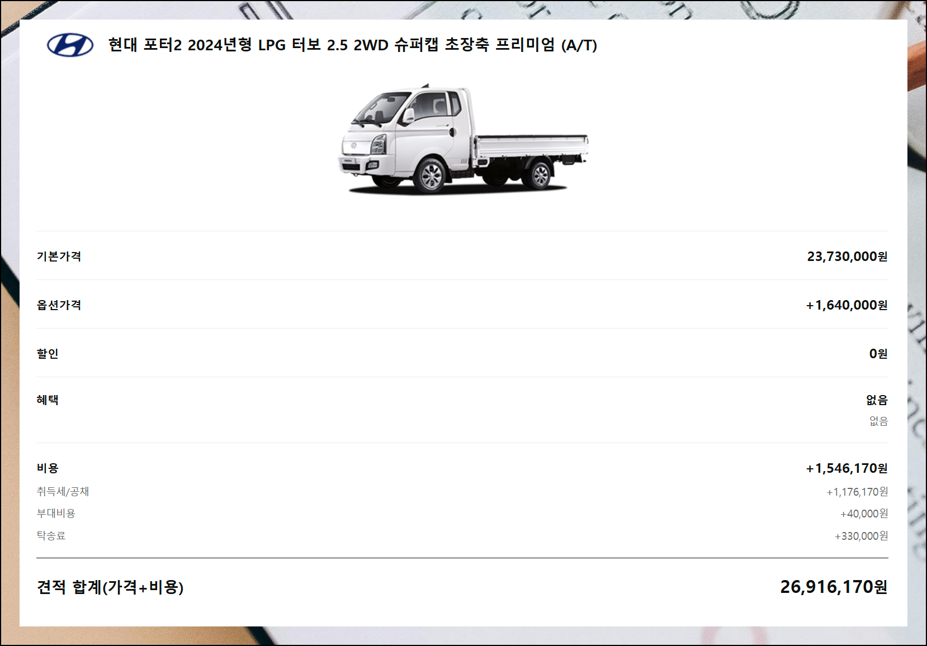This screenshot has width=927, height=646.
Task: Click the base price value 23,730,000원
Action: coord(847,256)
